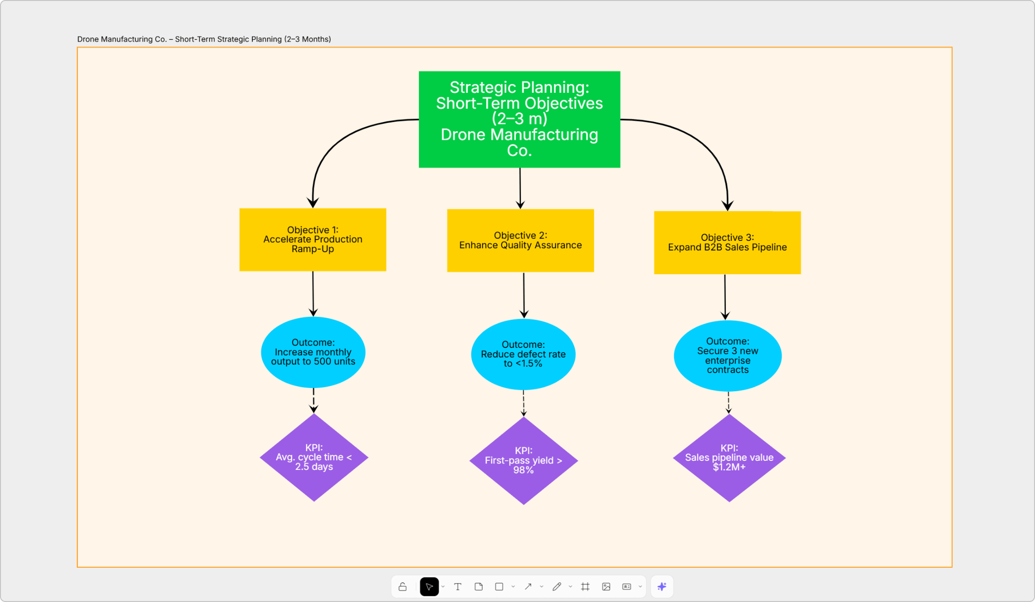The image size is (1035, 602).
Task: Select the green Strategic Planning title box
Action: [x=519, y=119]
